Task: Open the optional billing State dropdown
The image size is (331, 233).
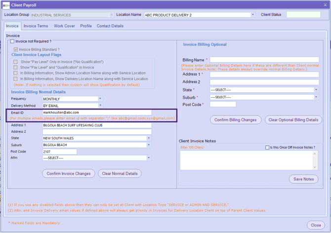Action: point(316,90)
